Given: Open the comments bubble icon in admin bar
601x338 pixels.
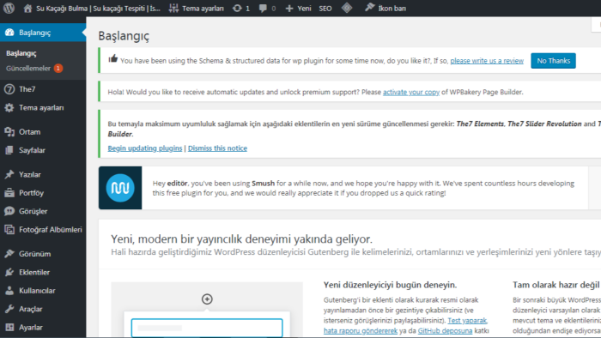Looking at the screenshot, I should [x=263, y=8].
